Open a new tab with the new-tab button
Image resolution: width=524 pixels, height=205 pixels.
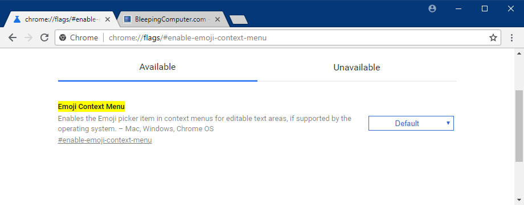[x=239, y=20]
